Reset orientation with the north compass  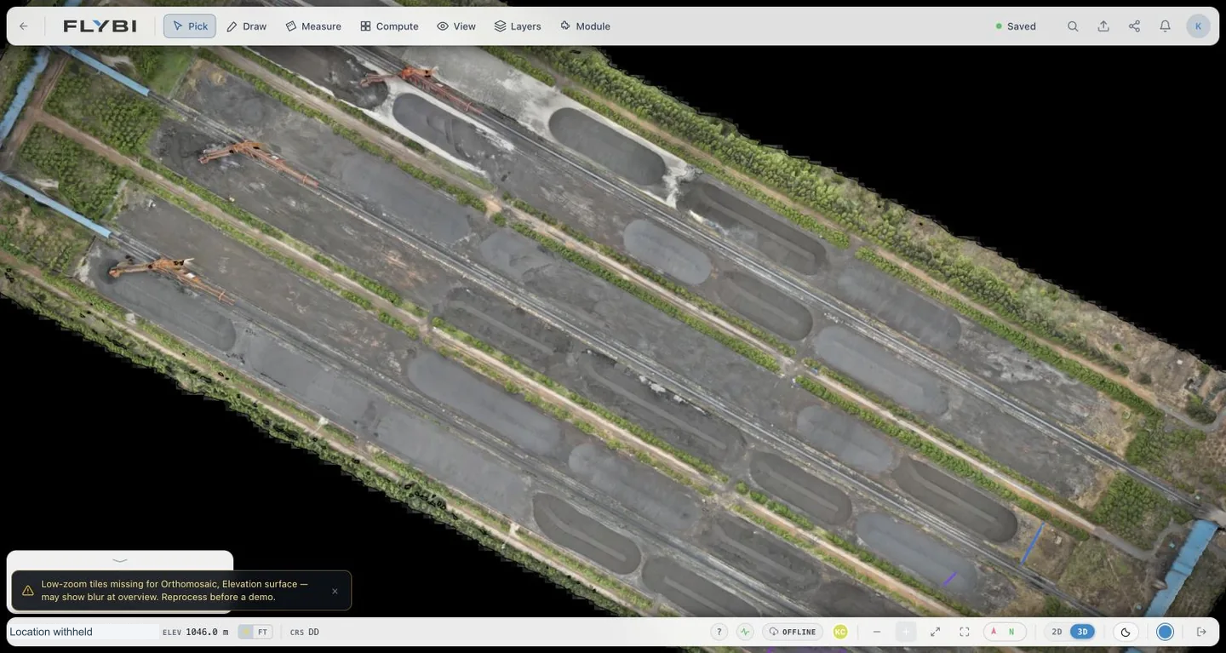[1005, 632]
